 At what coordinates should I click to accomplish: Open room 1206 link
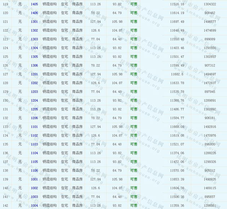tap(34, 118)
